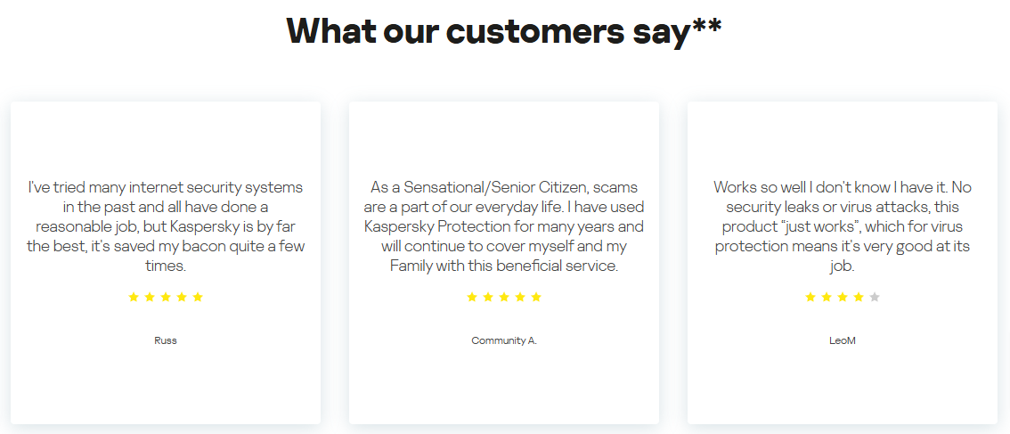Click the "What our customers say" heading

[488, 31]
